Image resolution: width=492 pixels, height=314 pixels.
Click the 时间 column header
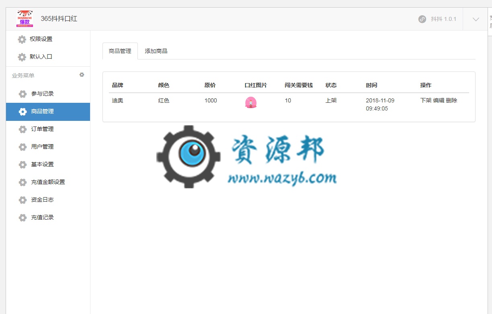point(371,85)
